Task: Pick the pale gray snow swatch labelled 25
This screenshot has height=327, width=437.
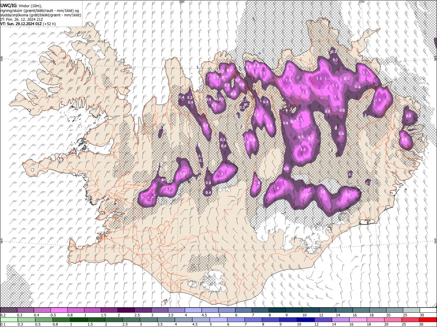Action: tap(411, 310)
